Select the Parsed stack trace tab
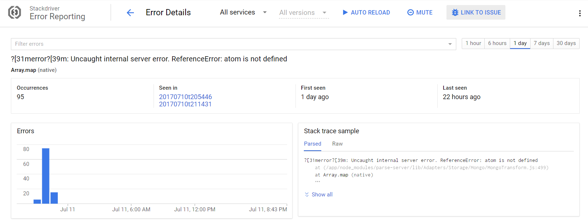Viewport: 588px width, 224px height. pos(313,144)
